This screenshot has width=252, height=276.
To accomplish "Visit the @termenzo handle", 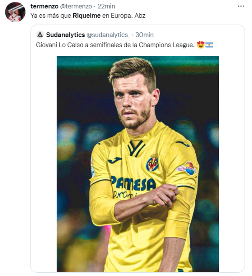I will (76, 6).
